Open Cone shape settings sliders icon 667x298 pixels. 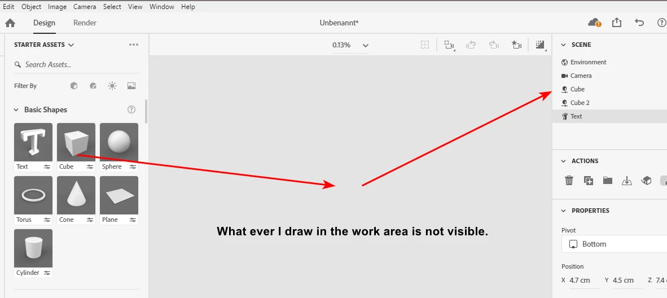(x=90, y=220)
